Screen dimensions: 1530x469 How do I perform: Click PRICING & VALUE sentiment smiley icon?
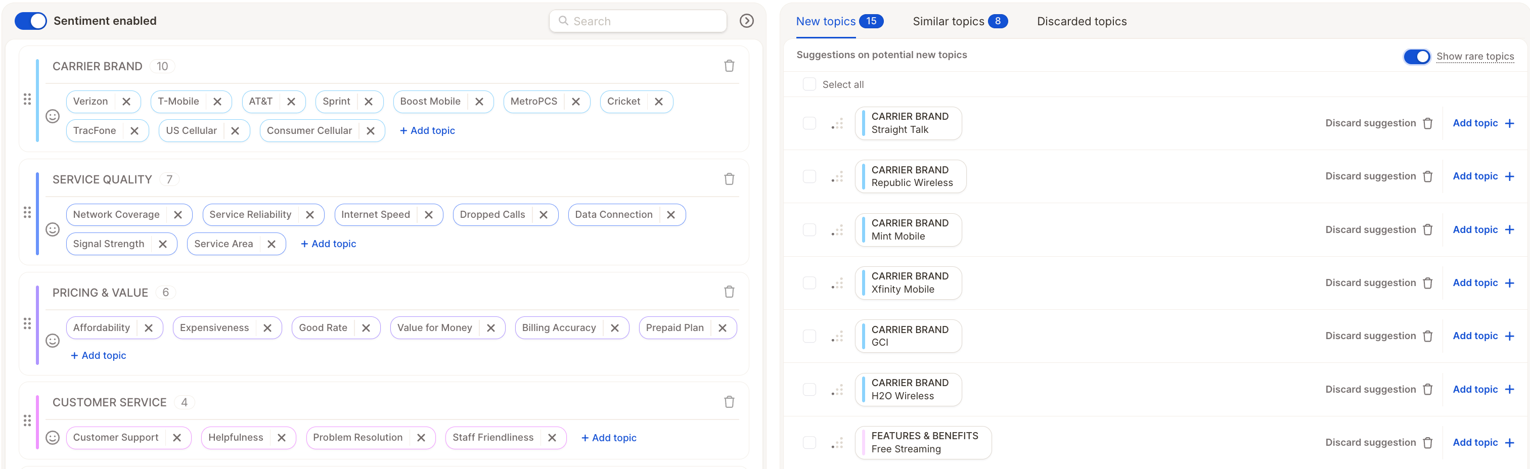click(x=53, y=340)
